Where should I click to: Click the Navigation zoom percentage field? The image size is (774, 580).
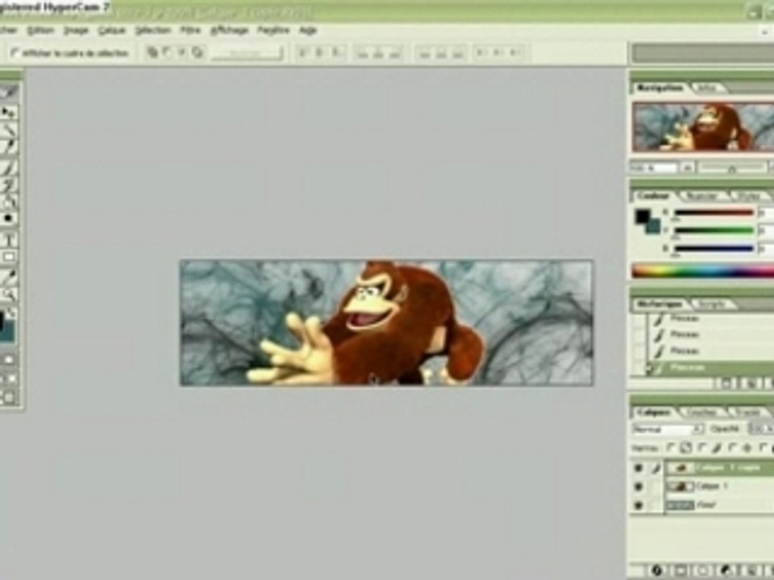pyautogui.click(x=653, y=168)
